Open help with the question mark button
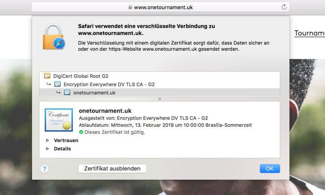 pyautogui.click(x=44, y=169)
